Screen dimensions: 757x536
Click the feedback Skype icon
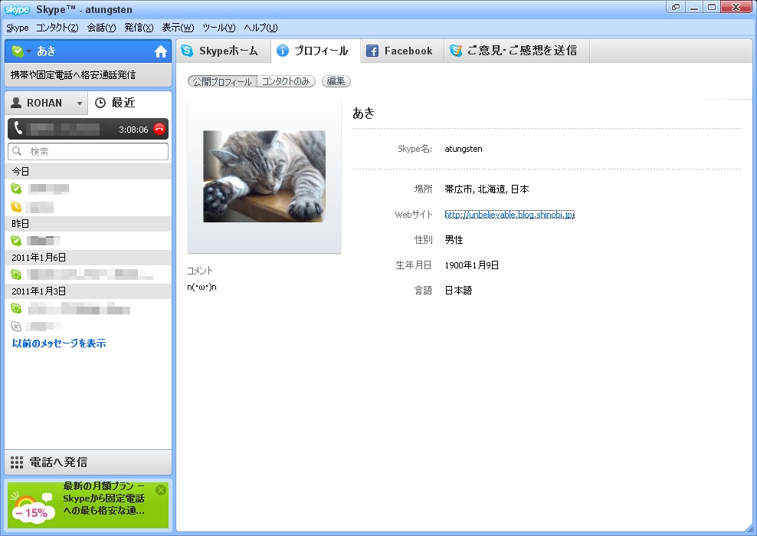pyautogui.click(x=456, y=51)
